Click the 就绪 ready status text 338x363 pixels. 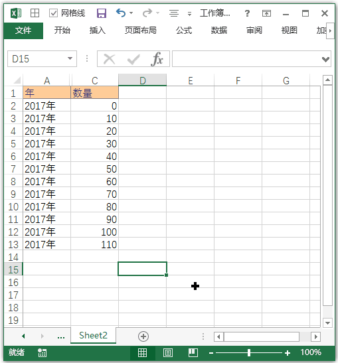[17, 352]
